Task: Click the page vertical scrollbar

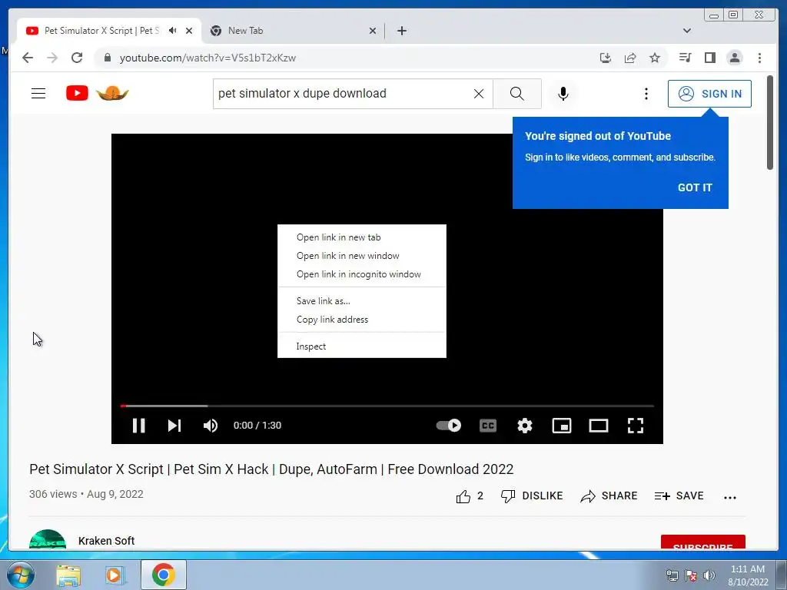Action: click(770, 122)
